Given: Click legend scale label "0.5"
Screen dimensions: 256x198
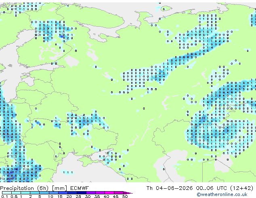Looking at the screenshot, I should 14,196.
